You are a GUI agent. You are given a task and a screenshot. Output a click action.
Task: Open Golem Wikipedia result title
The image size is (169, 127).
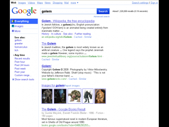click(x=68, y=21)
